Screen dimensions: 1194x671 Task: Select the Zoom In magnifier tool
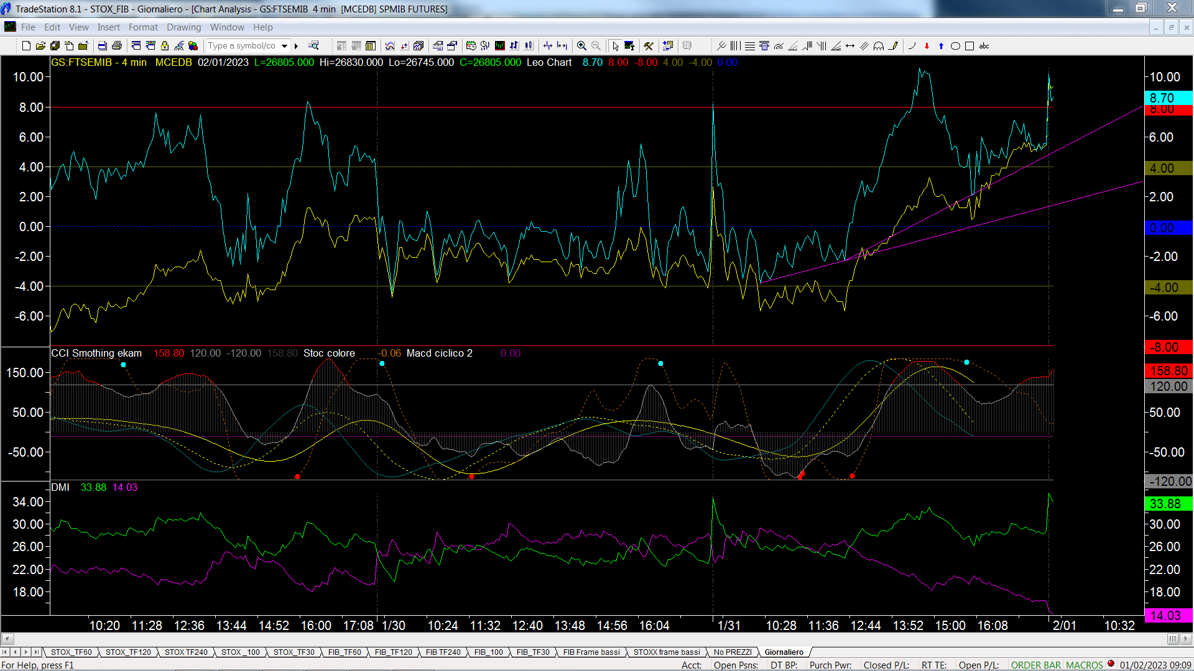click(581, 46)
